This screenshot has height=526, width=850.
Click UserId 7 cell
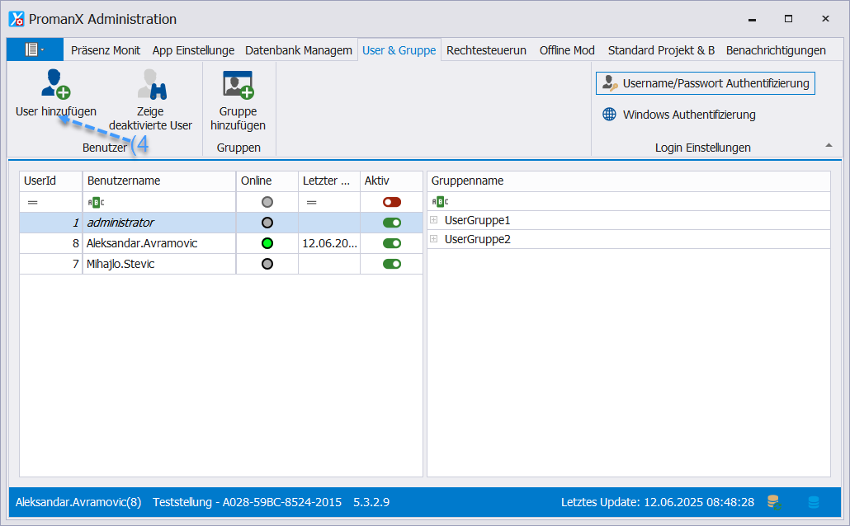(x=51, y=264)
